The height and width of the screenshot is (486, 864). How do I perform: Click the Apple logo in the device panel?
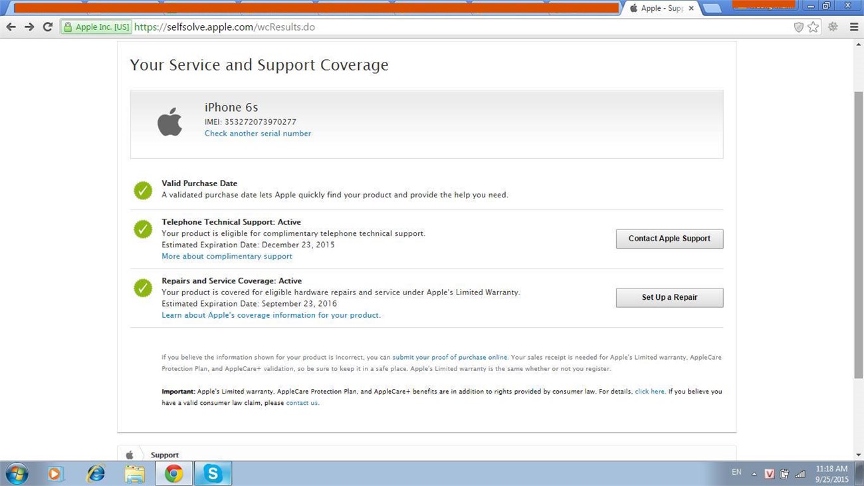pyautogui.click(x=169, y=122)
